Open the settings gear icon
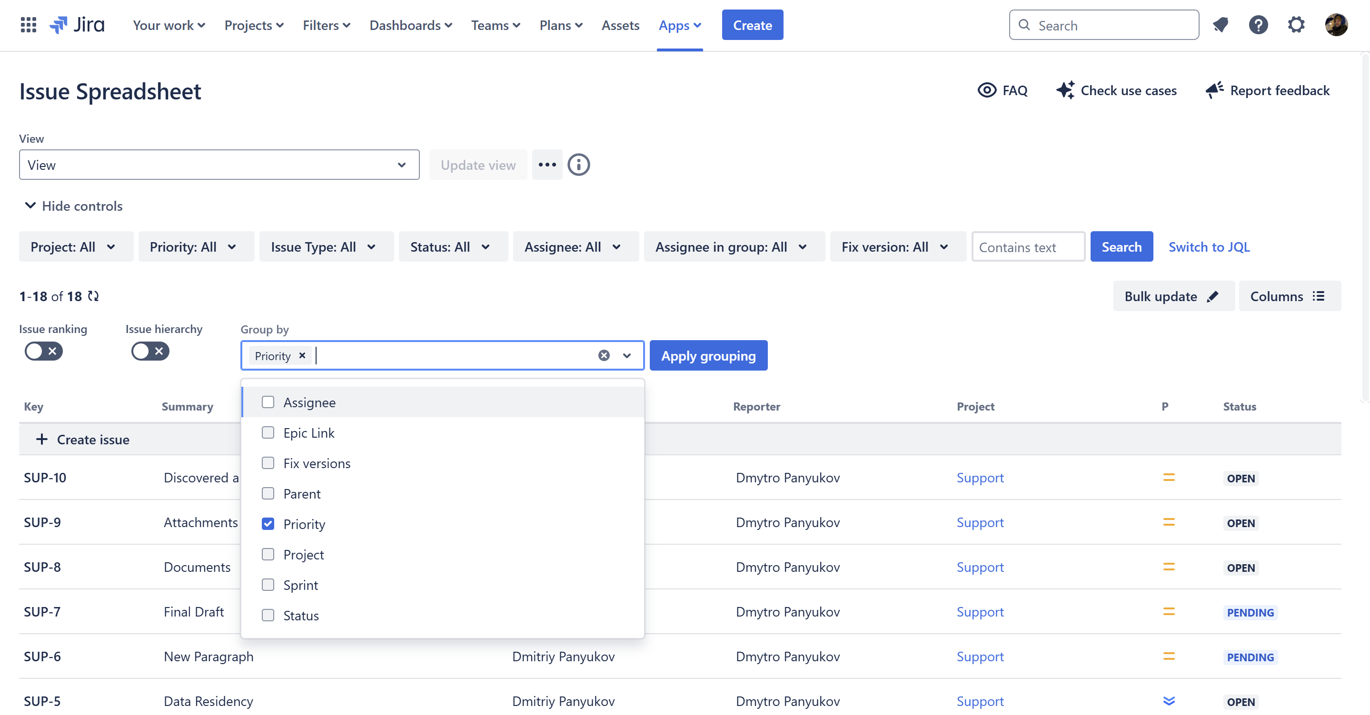This screenshot has height=715, width=1370. [x=1296, y=25]
